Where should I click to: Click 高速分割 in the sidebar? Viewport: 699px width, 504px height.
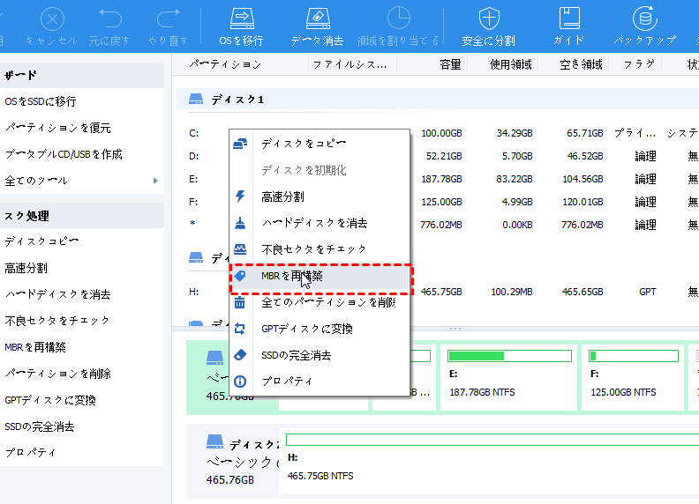26,268
